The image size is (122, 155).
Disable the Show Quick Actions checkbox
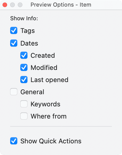[x=14, y=141]
